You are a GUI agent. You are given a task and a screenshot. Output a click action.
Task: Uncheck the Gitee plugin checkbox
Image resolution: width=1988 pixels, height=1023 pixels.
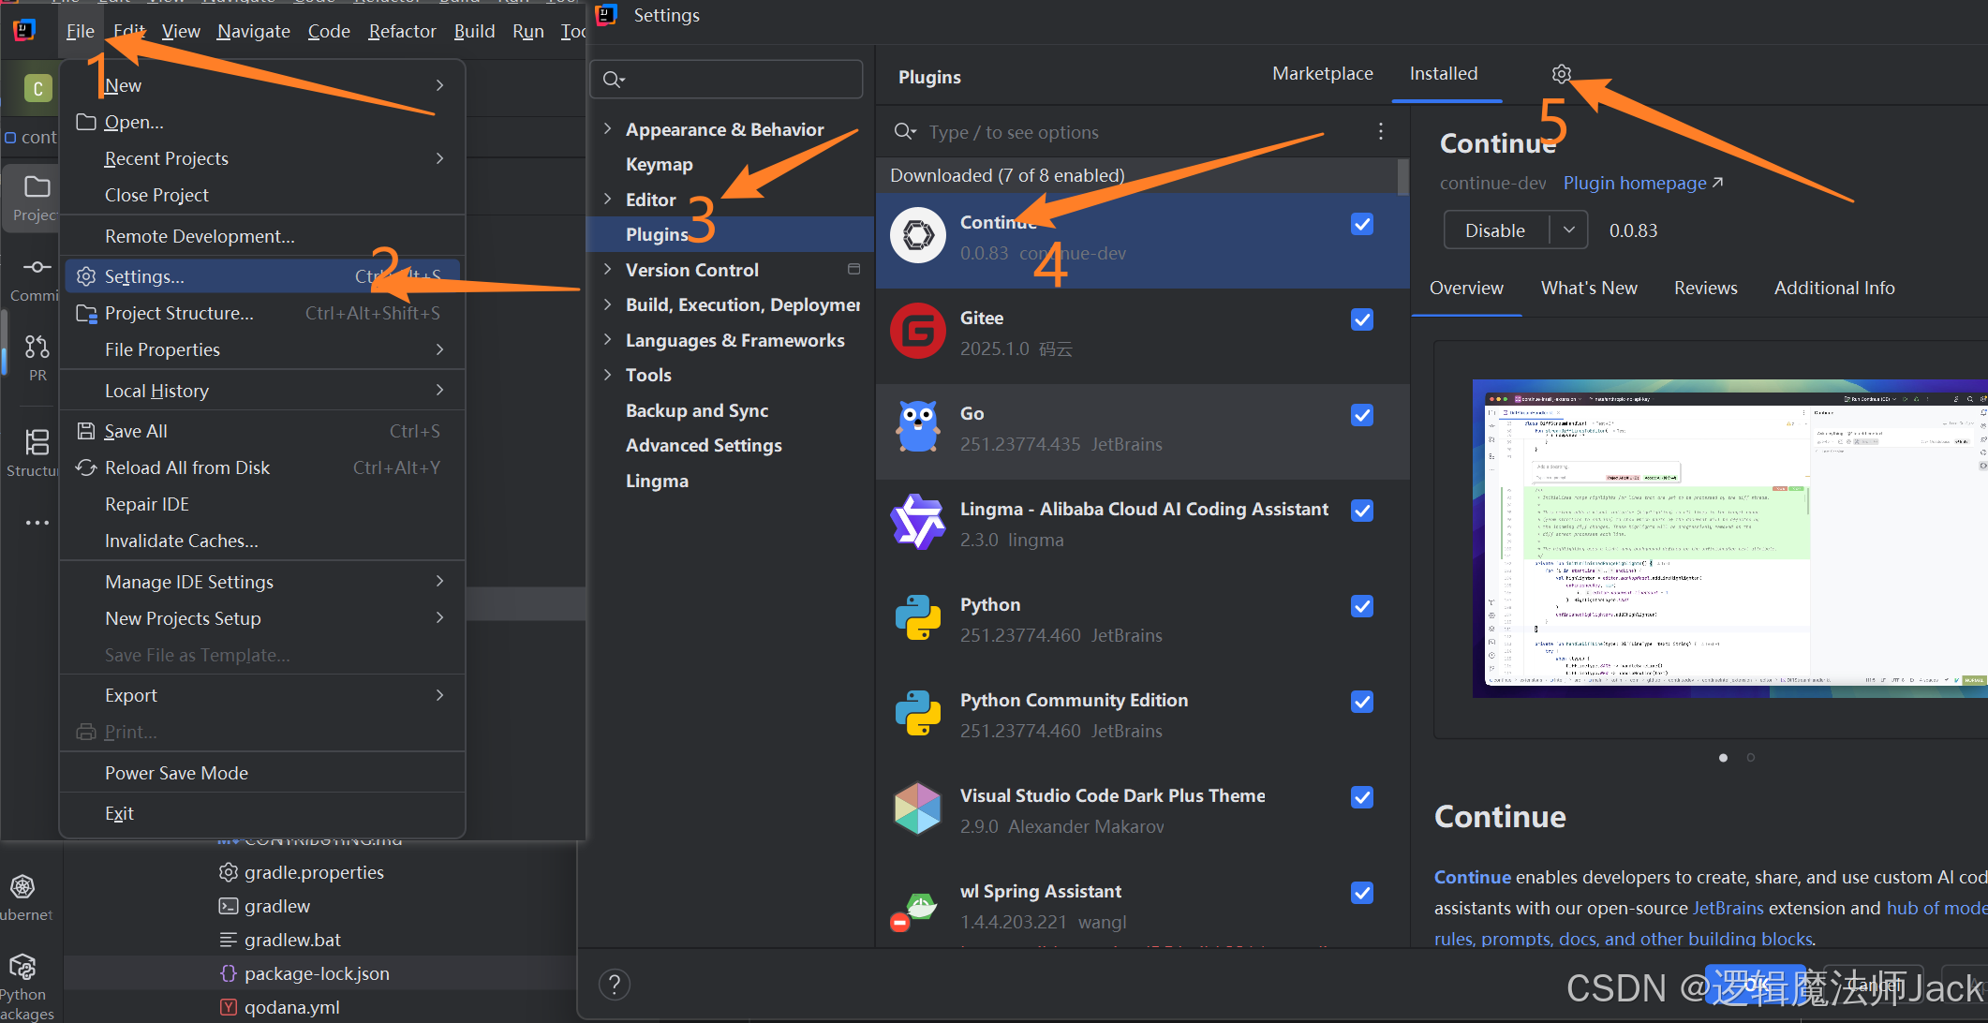pos(1362,320)
